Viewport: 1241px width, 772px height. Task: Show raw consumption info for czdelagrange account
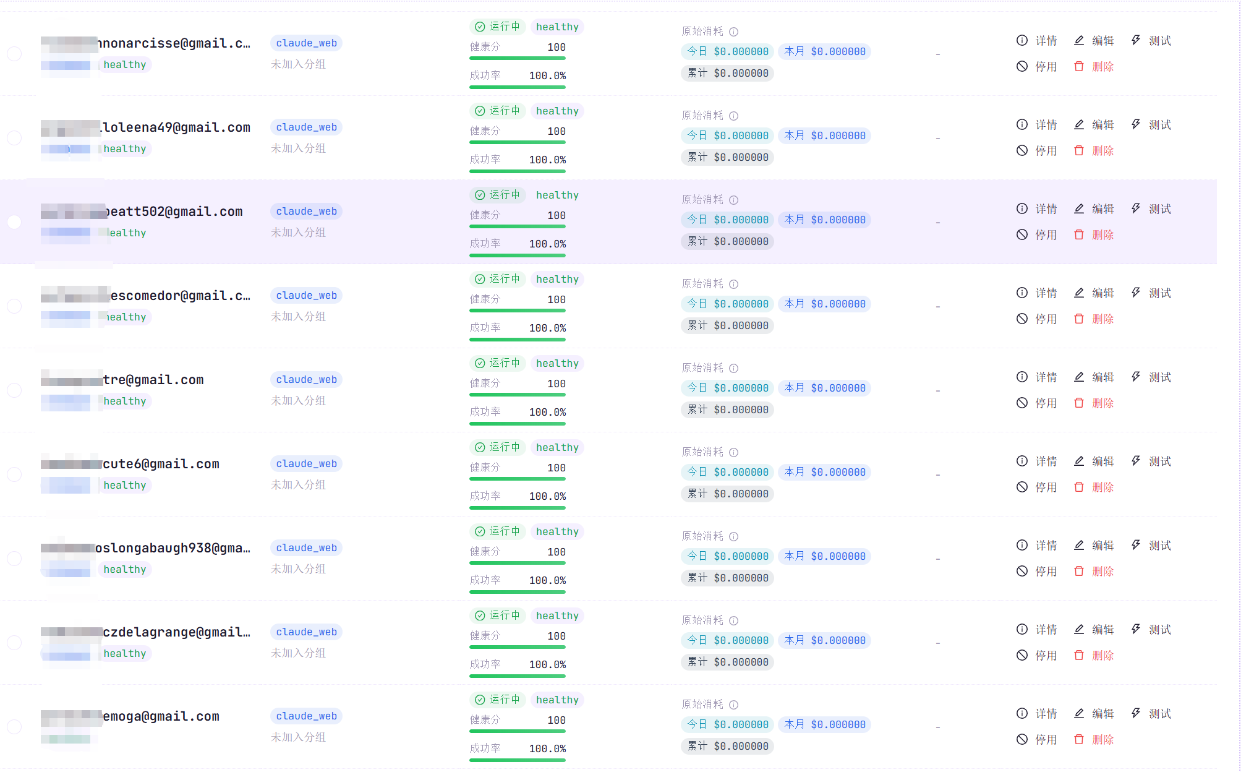click(733, 620)
